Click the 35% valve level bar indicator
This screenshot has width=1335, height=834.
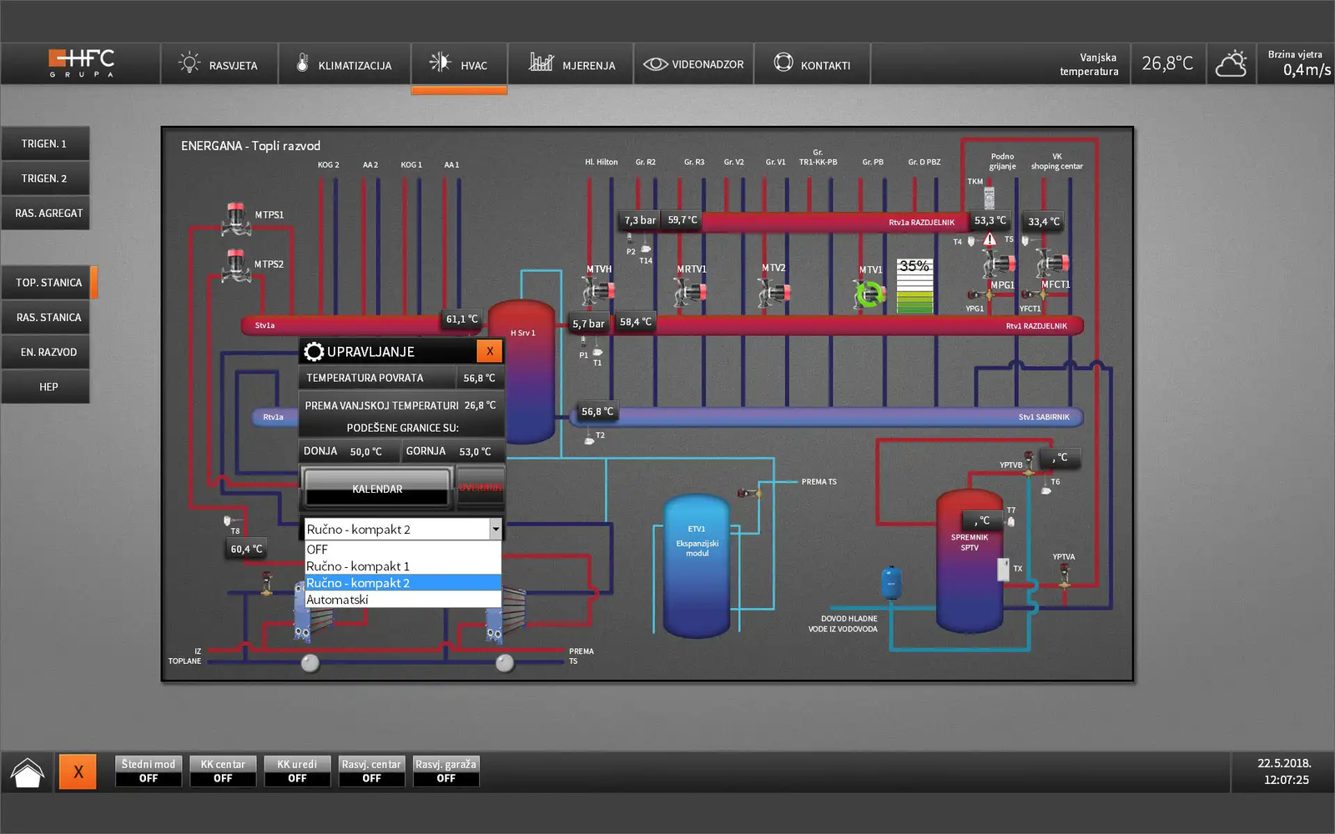pyautogui.click(x=914, y=286)
